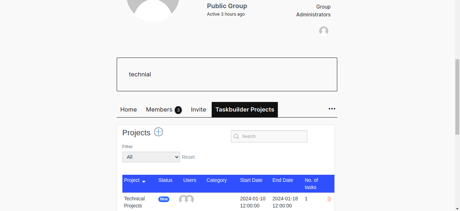Delete the Technical Projects row via trash icon
The image size is (460, 211).
click(x=329, y=199)
